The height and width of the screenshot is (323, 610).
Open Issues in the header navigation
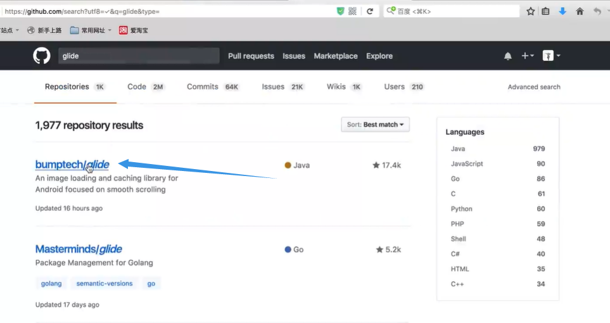294,56
